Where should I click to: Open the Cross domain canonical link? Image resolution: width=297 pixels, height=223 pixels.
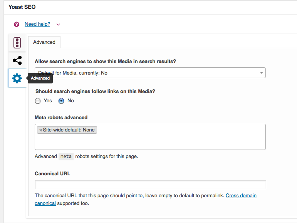(x=241, y=196)
